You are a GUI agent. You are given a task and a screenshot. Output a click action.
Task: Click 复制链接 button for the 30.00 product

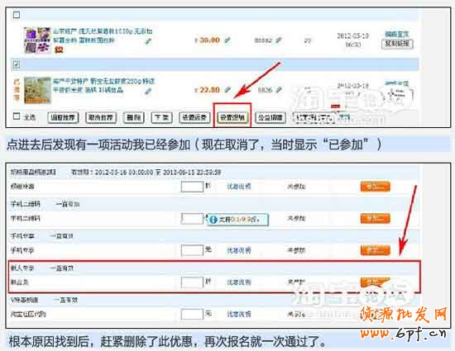397,44
